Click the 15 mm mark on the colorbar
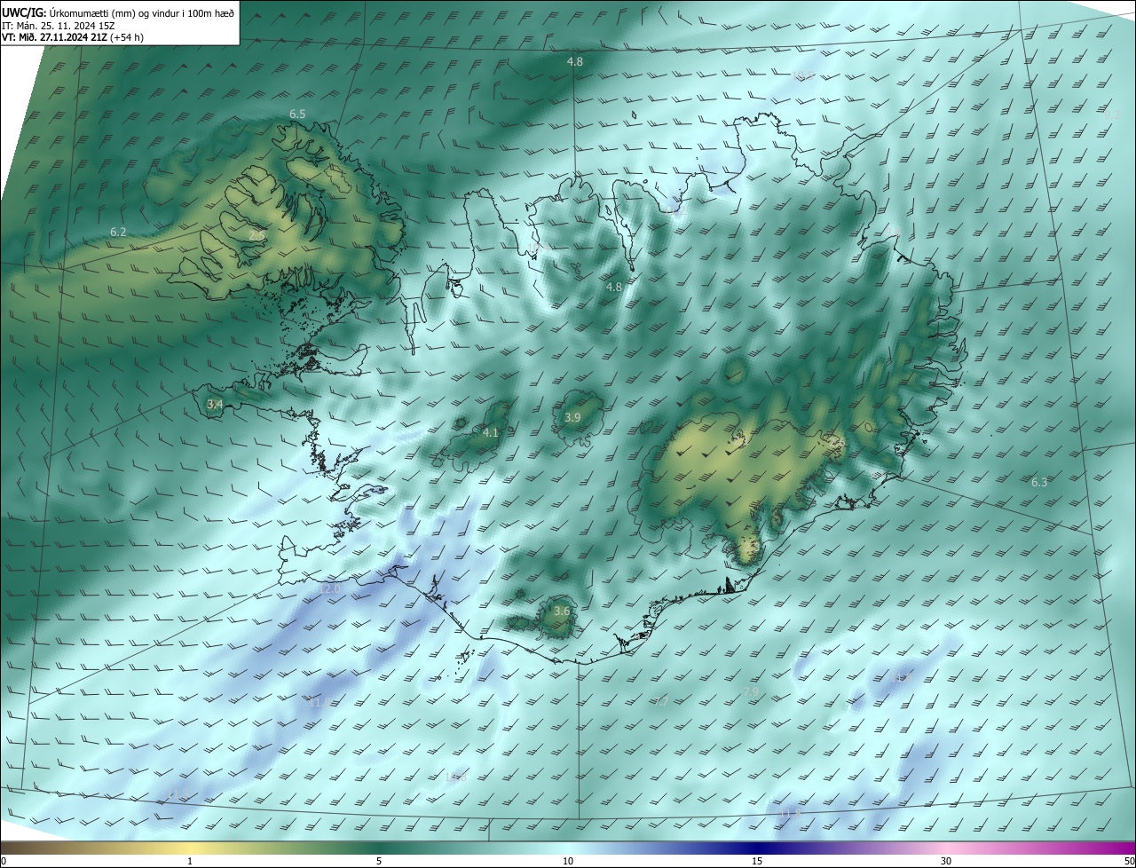1136x868 pixels. (757, 861)
